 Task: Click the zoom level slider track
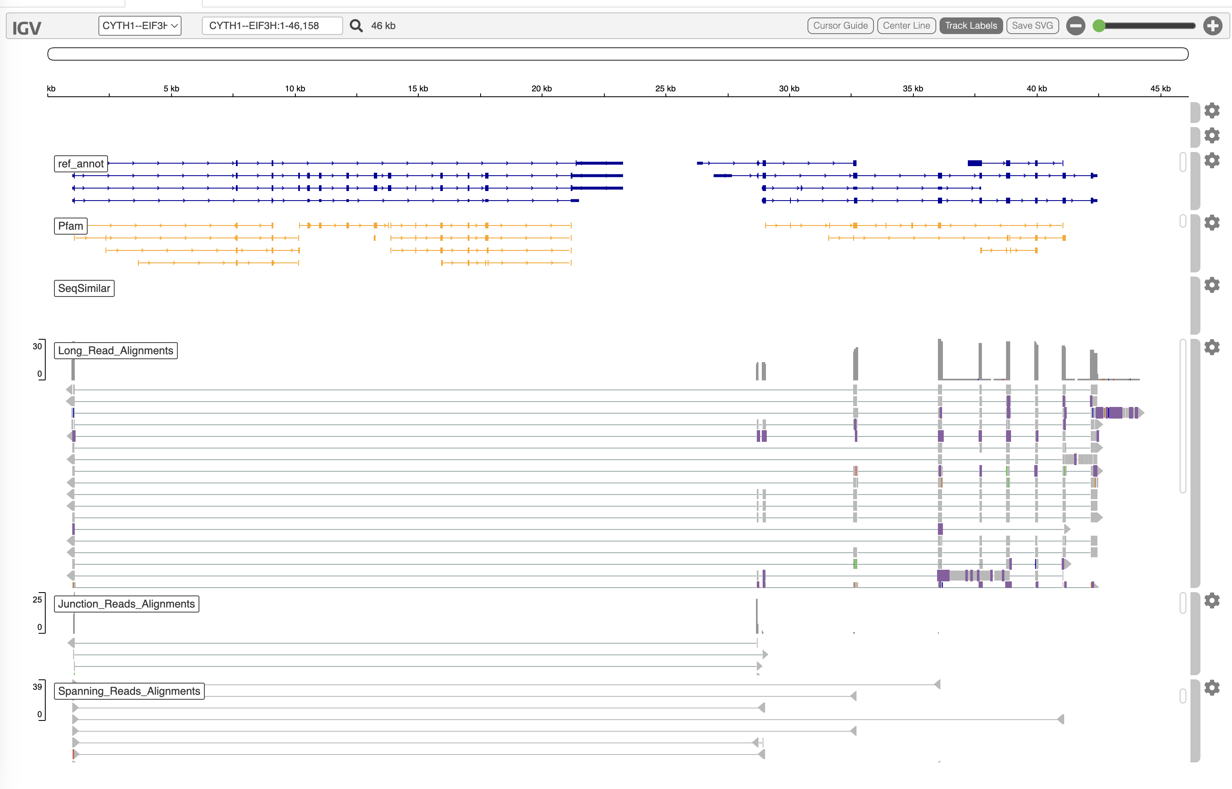tap(1148, 26)
